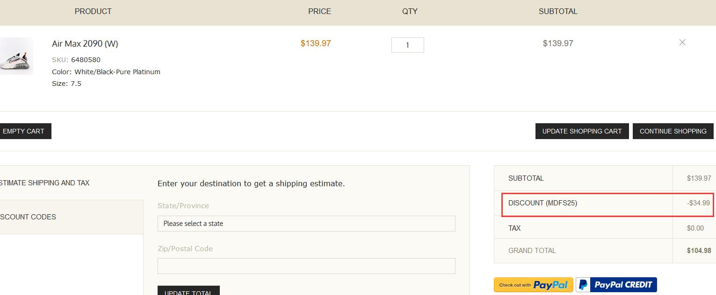Update the shopping cart

(582, 131)
